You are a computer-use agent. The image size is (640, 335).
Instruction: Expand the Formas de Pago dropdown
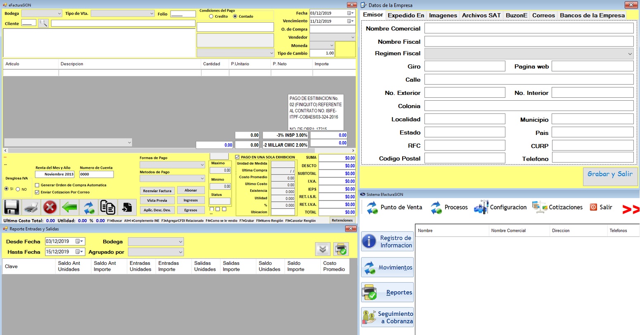point(202,165)
